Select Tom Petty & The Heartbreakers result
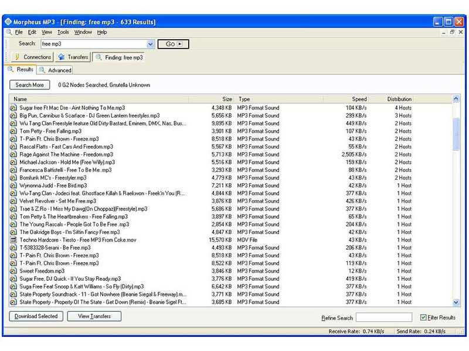 pos(74,216)
